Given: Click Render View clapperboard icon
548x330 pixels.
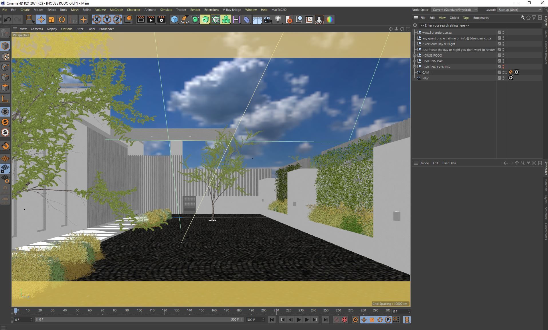Looking at the screenshot, I should [141, 19].
